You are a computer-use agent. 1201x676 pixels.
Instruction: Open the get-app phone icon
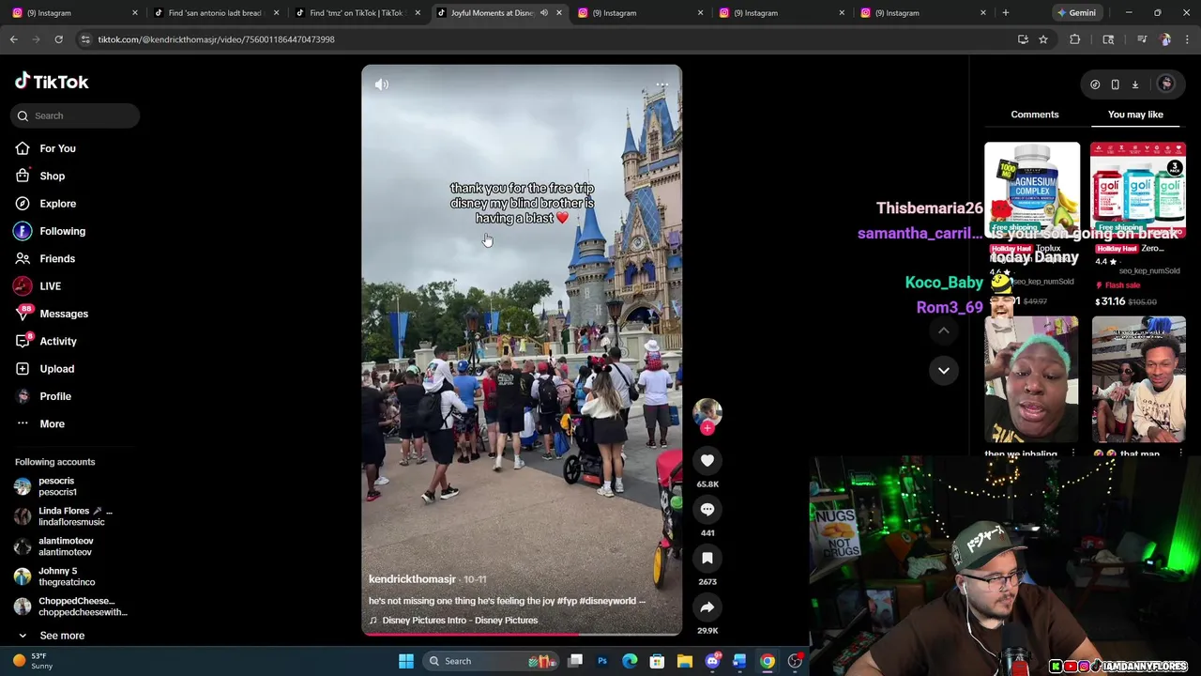(x=1115, y=84)
